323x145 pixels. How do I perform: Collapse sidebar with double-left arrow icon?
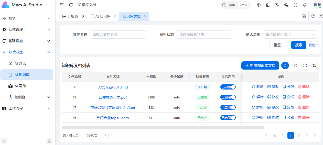click(x=4, y=141)
